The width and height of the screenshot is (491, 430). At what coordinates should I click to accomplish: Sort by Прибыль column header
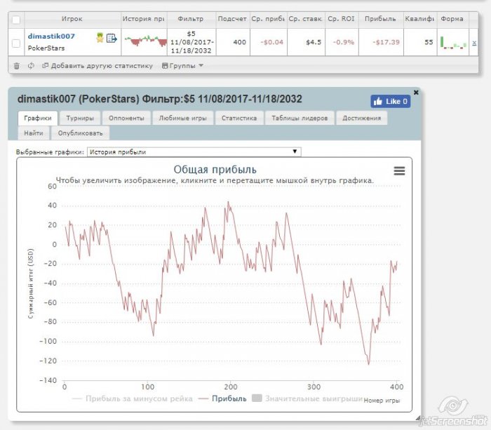pyautogui.click(x=380, y=19)
